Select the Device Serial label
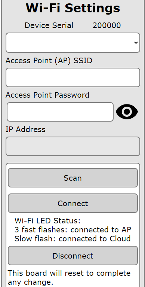Viewport: 145px width, 287px height. pos(49,25)
